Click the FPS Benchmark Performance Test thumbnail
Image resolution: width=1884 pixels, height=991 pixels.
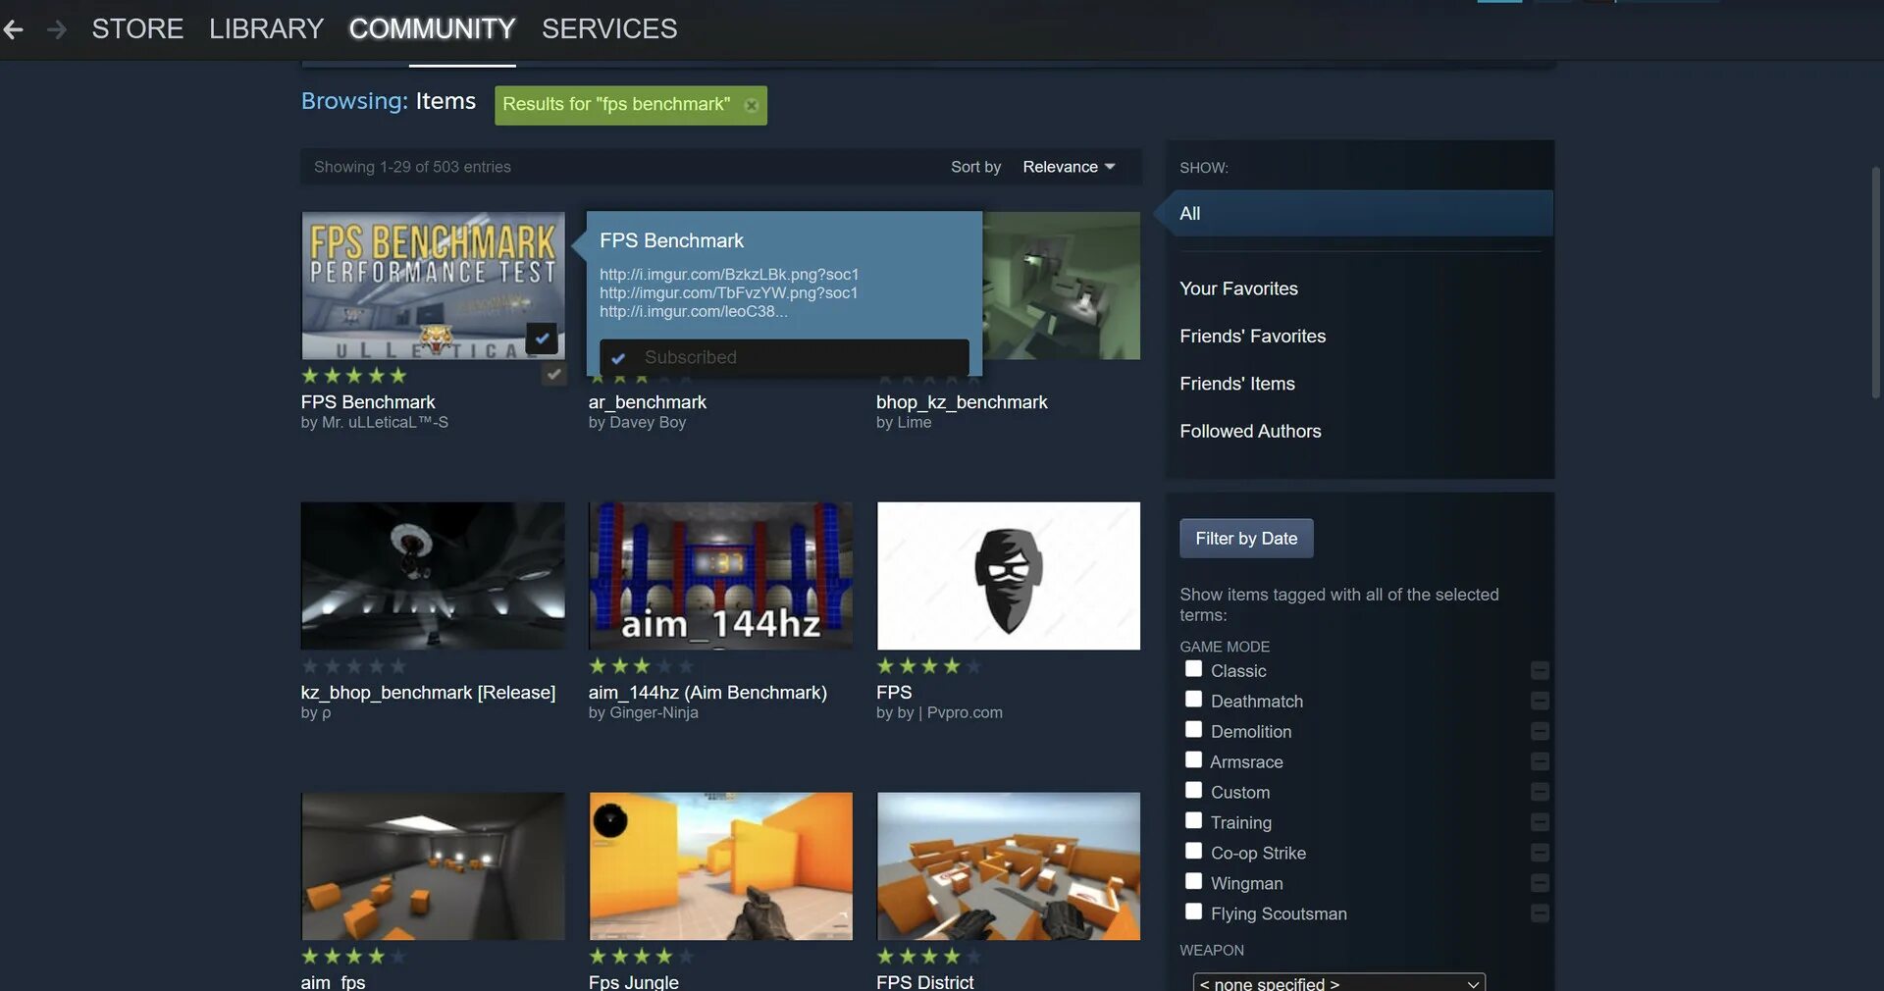[x=433, y=286]
